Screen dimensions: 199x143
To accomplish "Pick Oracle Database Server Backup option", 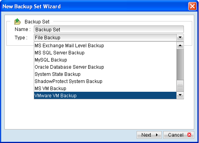I will (105, 67).
